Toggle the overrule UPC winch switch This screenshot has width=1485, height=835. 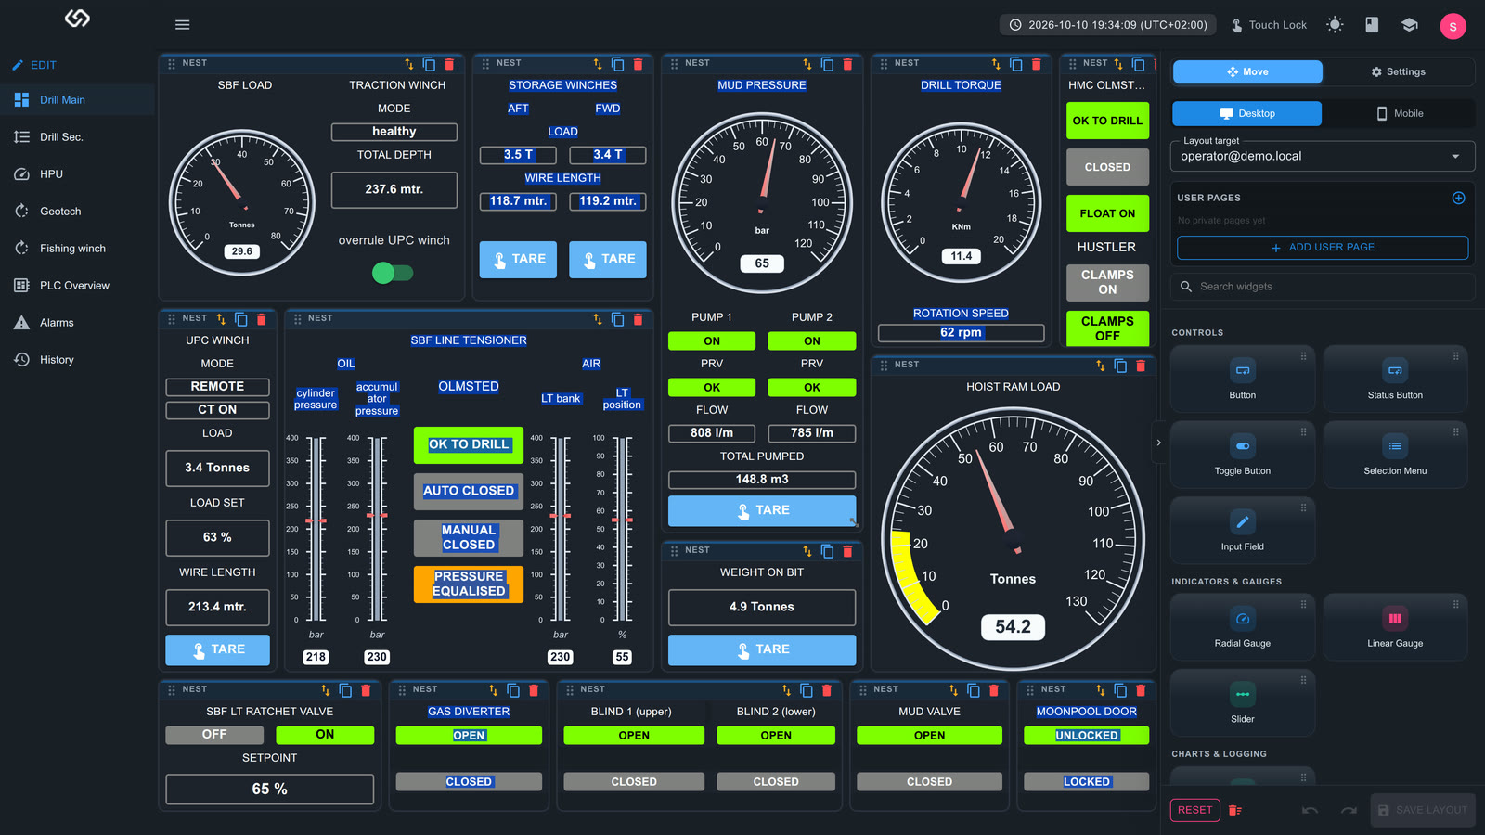click(392, 273)
